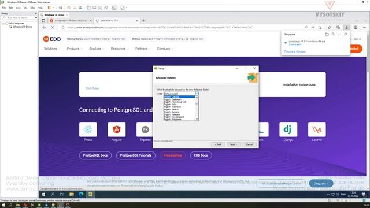Open the Locale combo box arrow
This screenshot has width=370, height=208.
[x=197, y=94]
